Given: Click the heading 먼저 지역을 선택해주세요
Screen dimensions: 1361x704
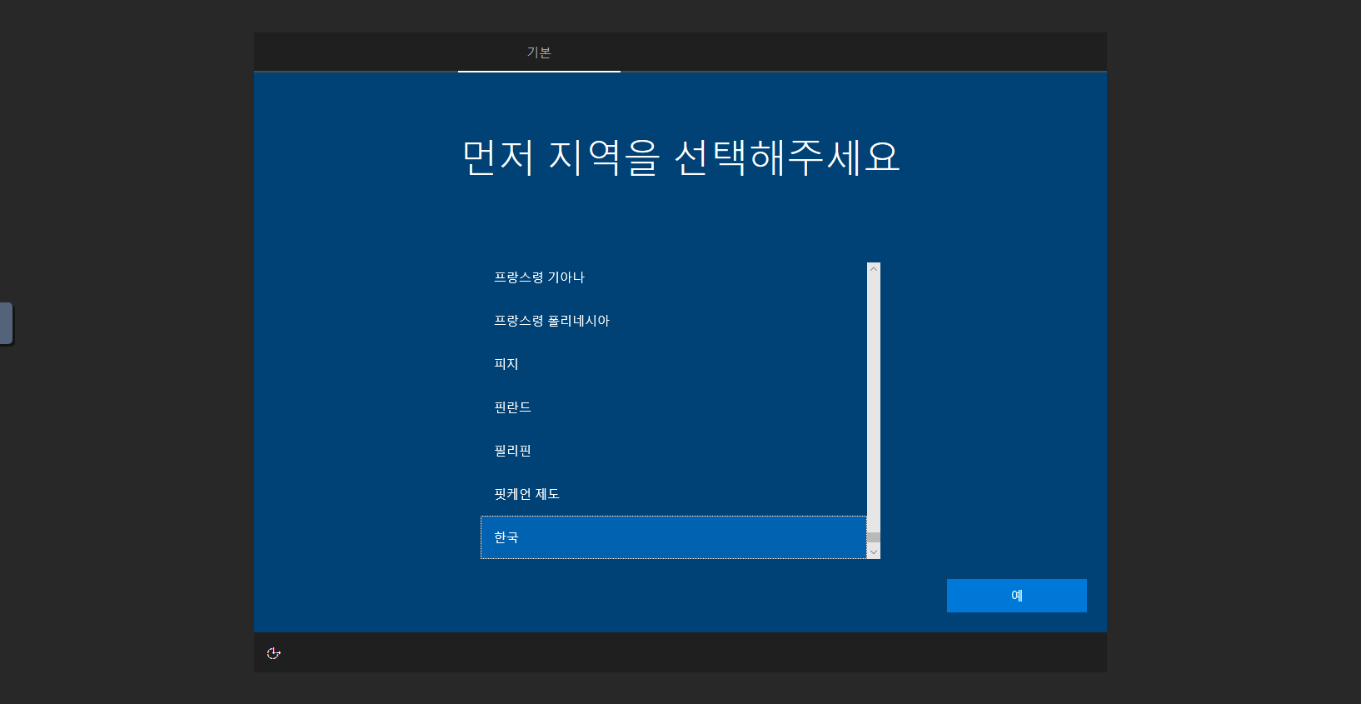Looking at the screenshot, I should 680,157.
